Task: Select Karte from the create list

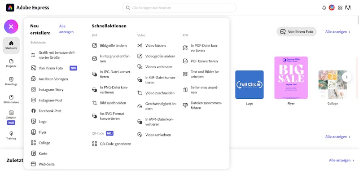Action: pos(39,153)
